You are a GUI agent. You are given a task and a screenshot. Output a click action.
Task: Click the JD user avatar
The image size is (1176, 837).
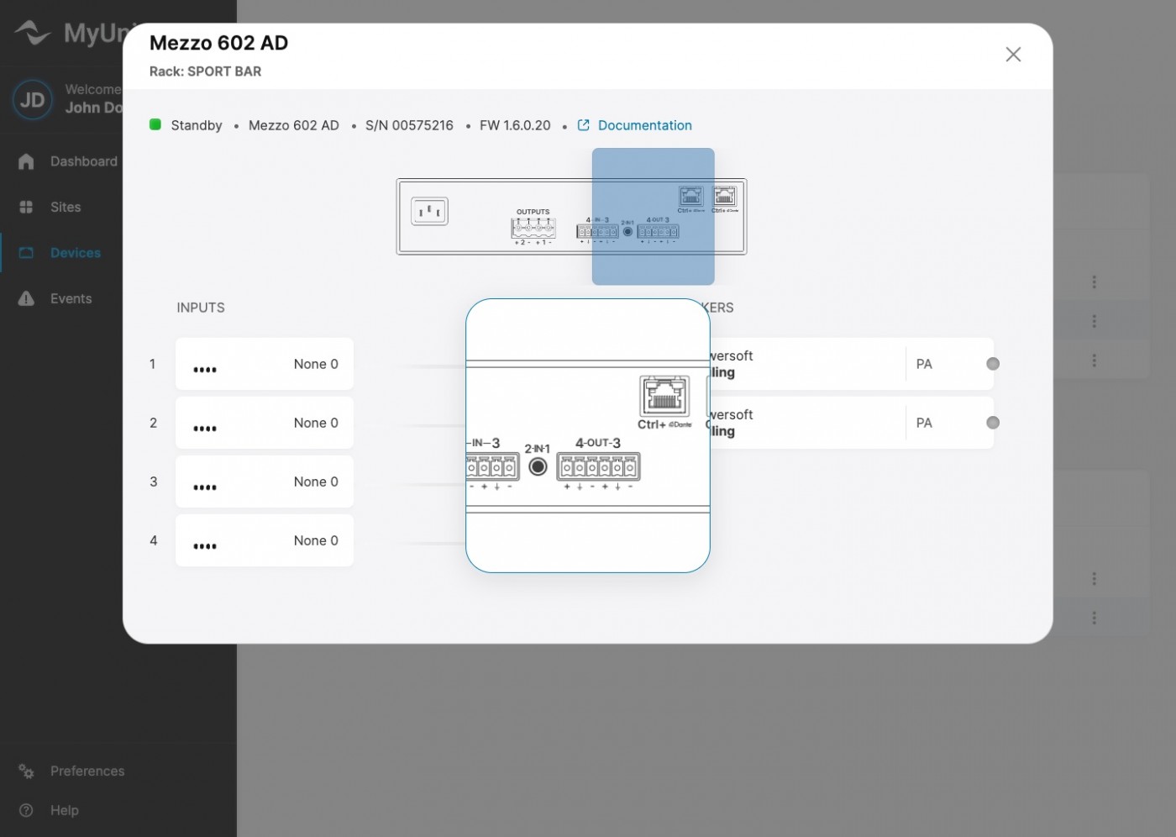[33, 100]
